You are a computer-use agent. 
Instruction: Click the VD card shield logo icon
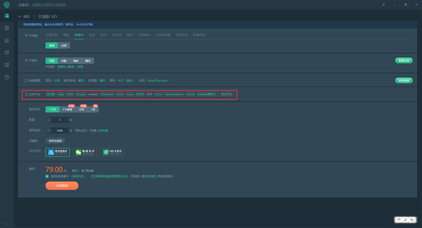(106, 152)
